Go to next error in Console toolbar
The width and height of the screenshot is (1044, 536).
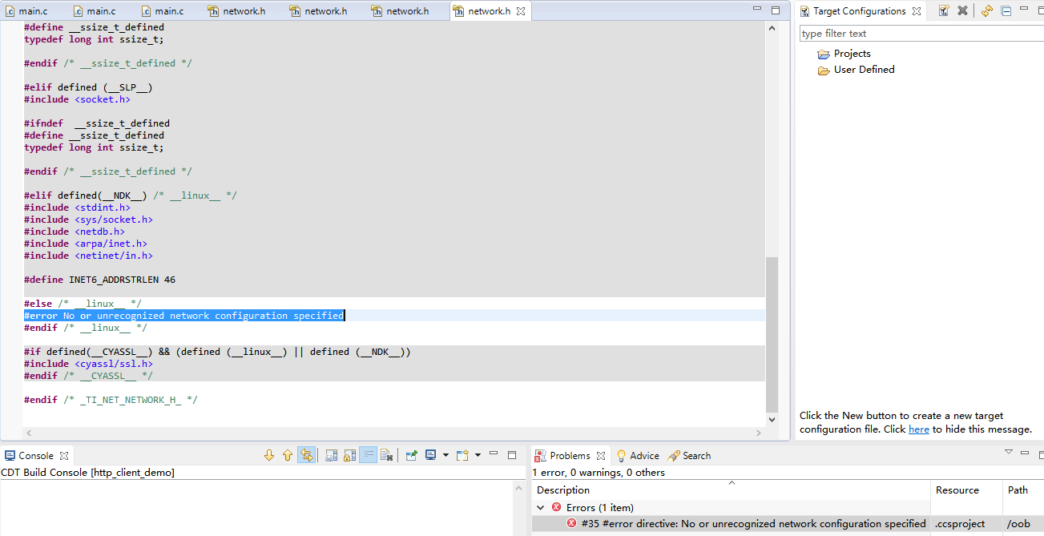[269, 455]
